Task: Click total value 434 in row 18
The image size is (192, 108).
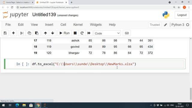Action: pyautogui.click(x=150, y=47)
